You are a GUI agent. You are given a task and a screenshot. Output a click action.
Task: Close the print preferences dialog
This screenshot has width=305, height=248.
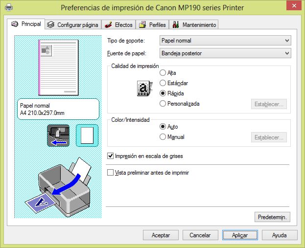tap(294, 6)
